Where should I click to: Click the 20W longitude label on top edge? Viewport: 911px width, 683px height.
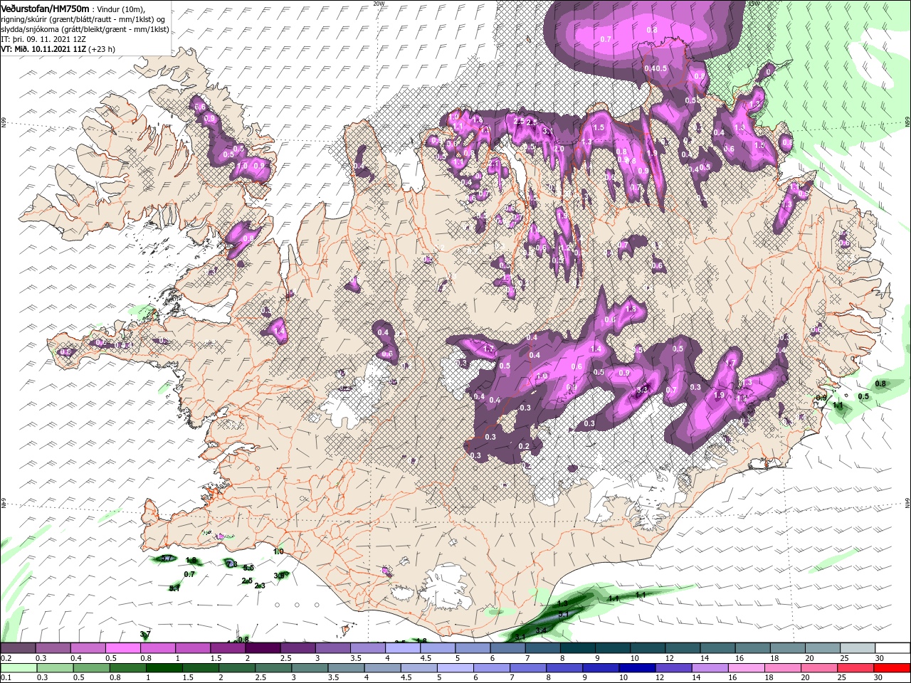point(379,4)
